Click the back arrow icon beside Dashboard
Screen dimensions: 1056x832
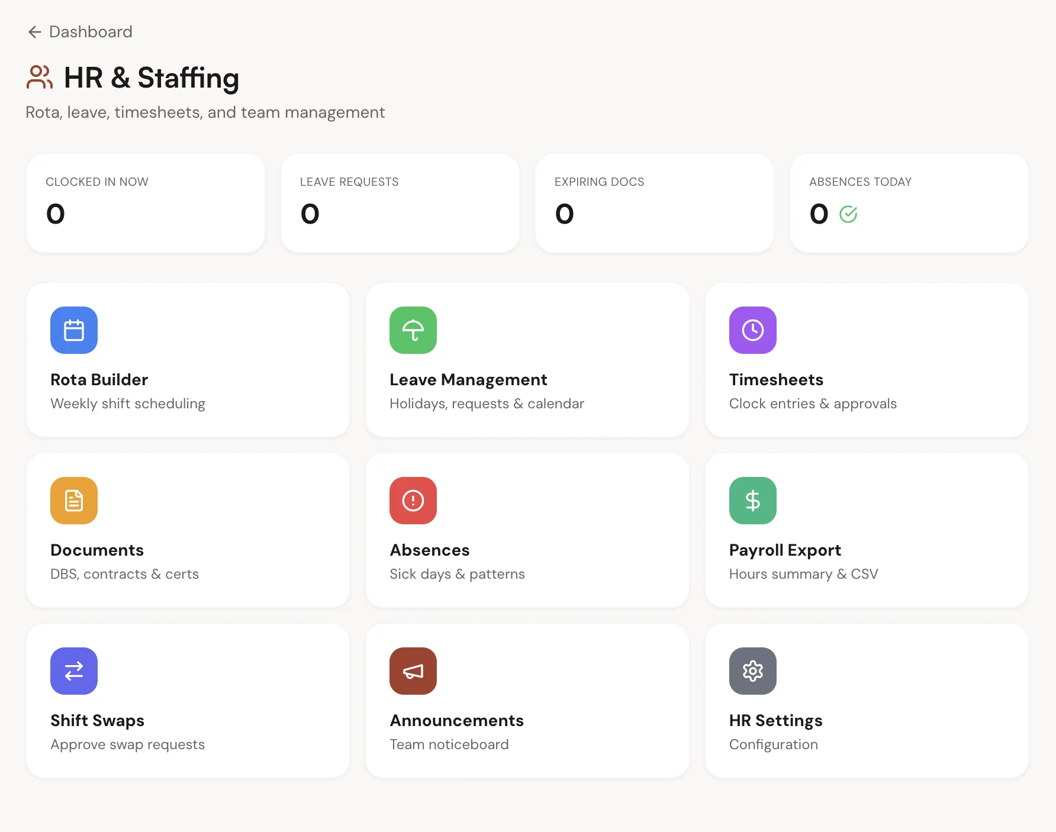(x=34, y=32)
